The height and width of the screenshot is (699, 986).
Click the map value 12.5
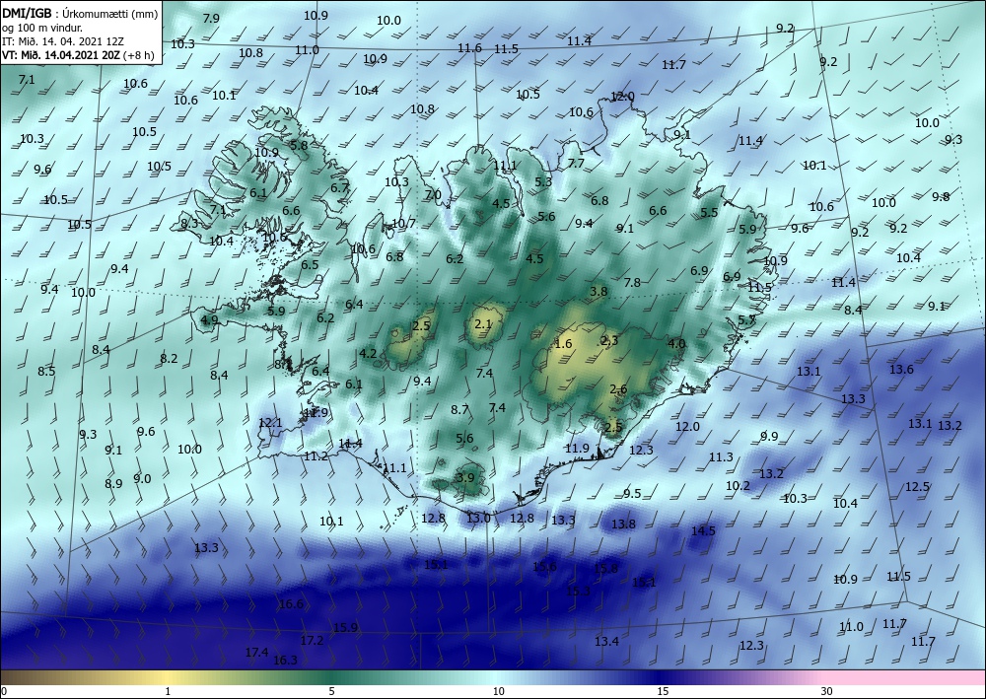(x=917, y=486)
